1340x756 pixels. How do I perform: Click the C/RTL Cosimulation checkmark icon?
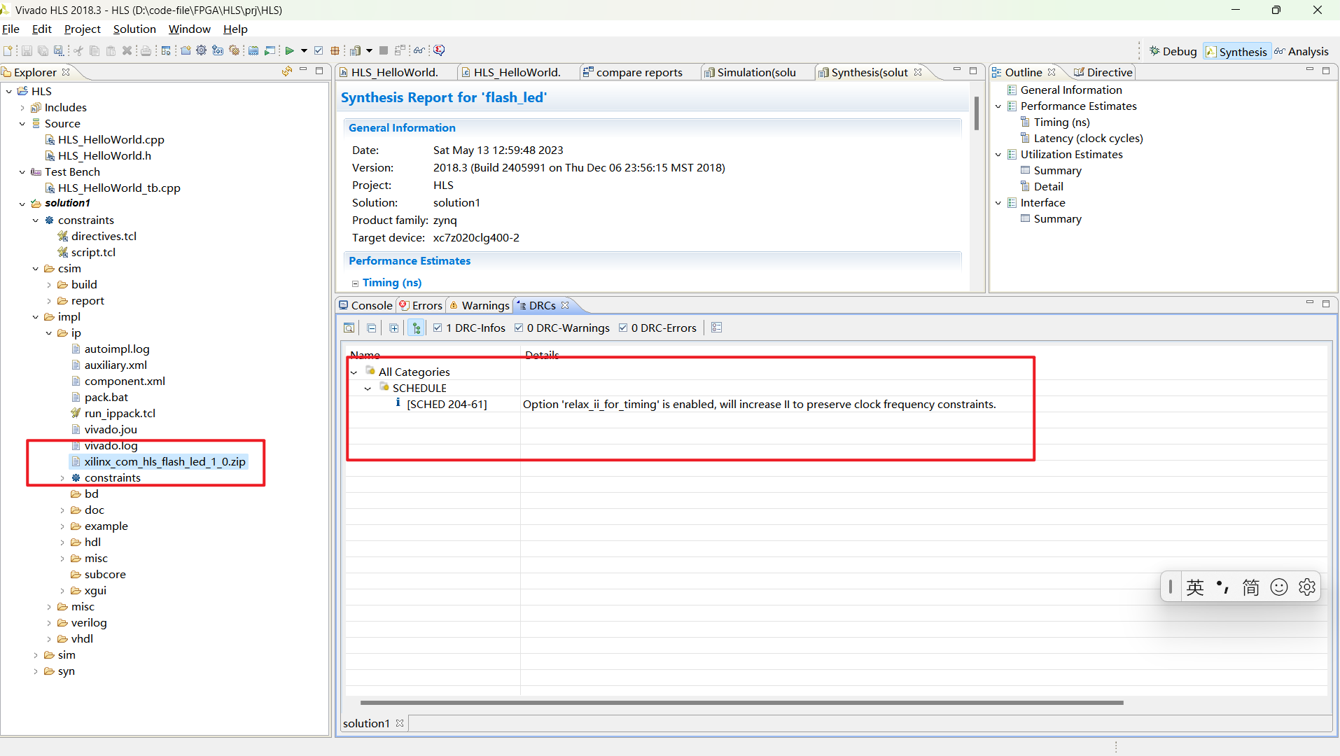(x=319, y=50)
